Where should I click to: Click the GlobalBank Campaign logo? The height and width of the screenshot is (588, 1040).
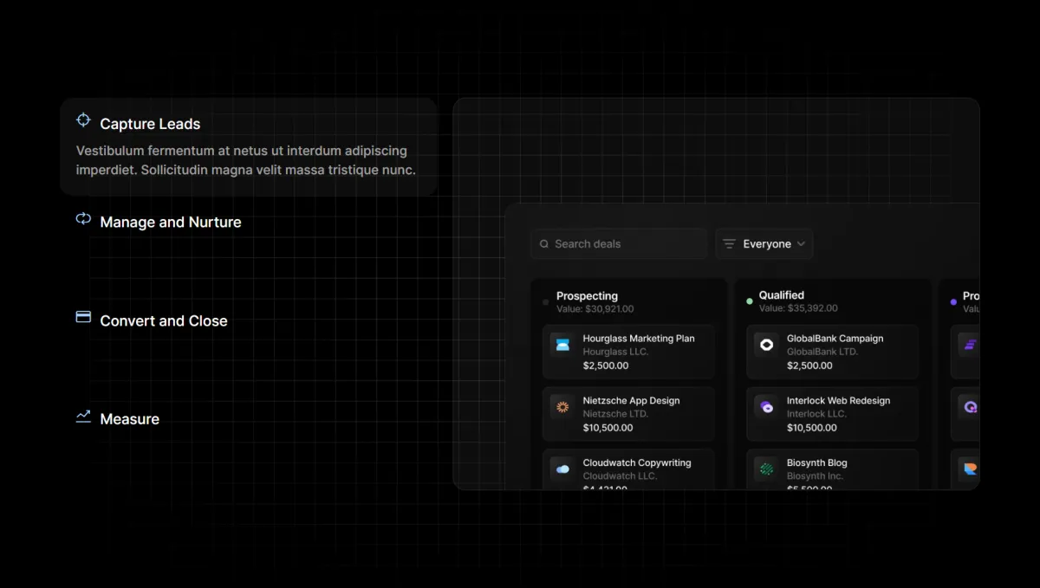pyautogui.click(x=766, y=345)
